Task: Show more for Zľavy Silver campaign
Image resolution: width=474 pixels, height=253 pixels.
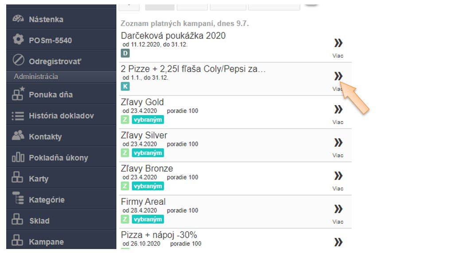Action: coord(338,142)
